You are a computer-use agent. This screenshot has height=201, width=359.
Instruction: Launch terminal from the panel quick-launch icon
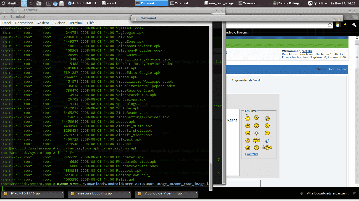click(x=49, y=3)
